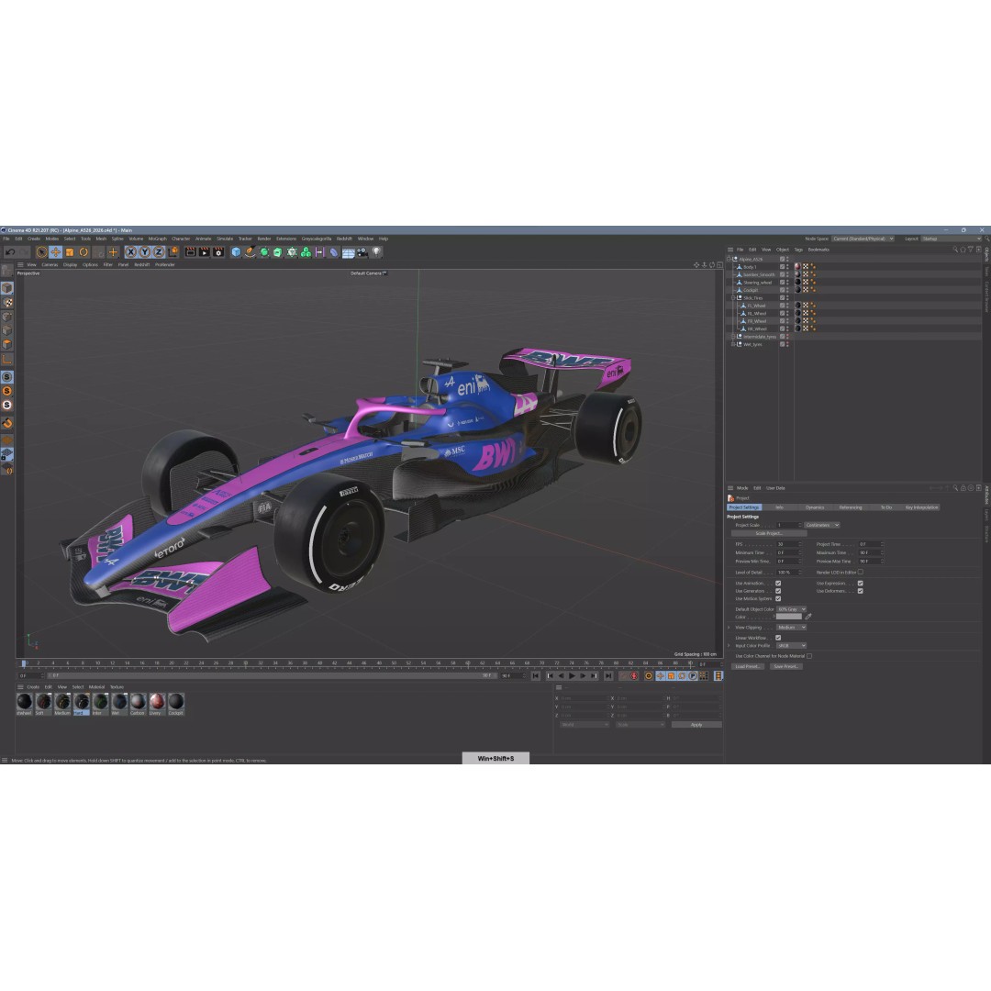This screenshot has width=991, height=991.
Task: Click the Cloner MoGraph icon
Action: point(306,252)
